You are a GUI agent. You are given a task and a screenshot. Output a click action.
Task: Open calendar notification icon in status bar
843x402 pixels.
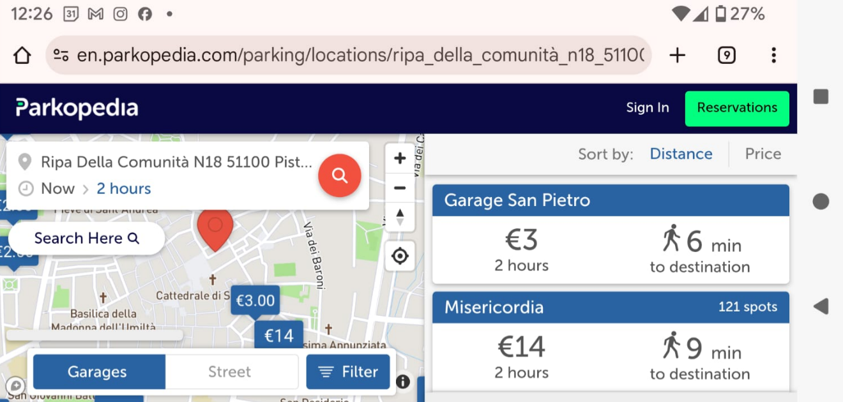pyautogui.click(x=71, y=13)
